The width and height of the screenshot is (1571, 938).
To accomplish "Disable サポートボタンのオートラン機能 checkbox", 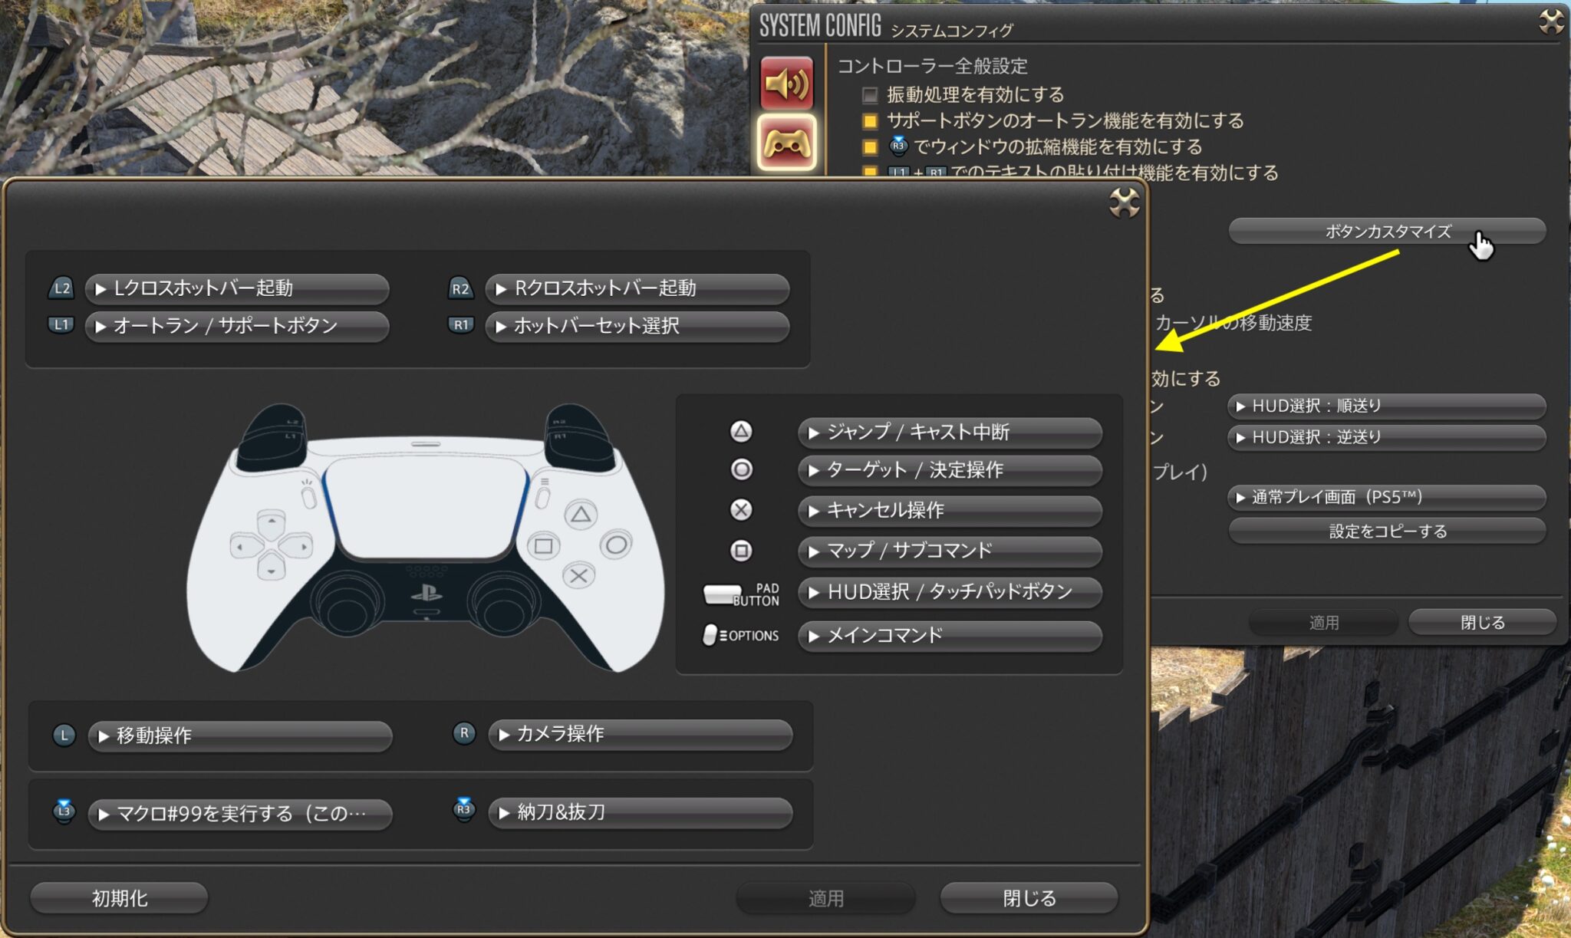I will [870, 121].
